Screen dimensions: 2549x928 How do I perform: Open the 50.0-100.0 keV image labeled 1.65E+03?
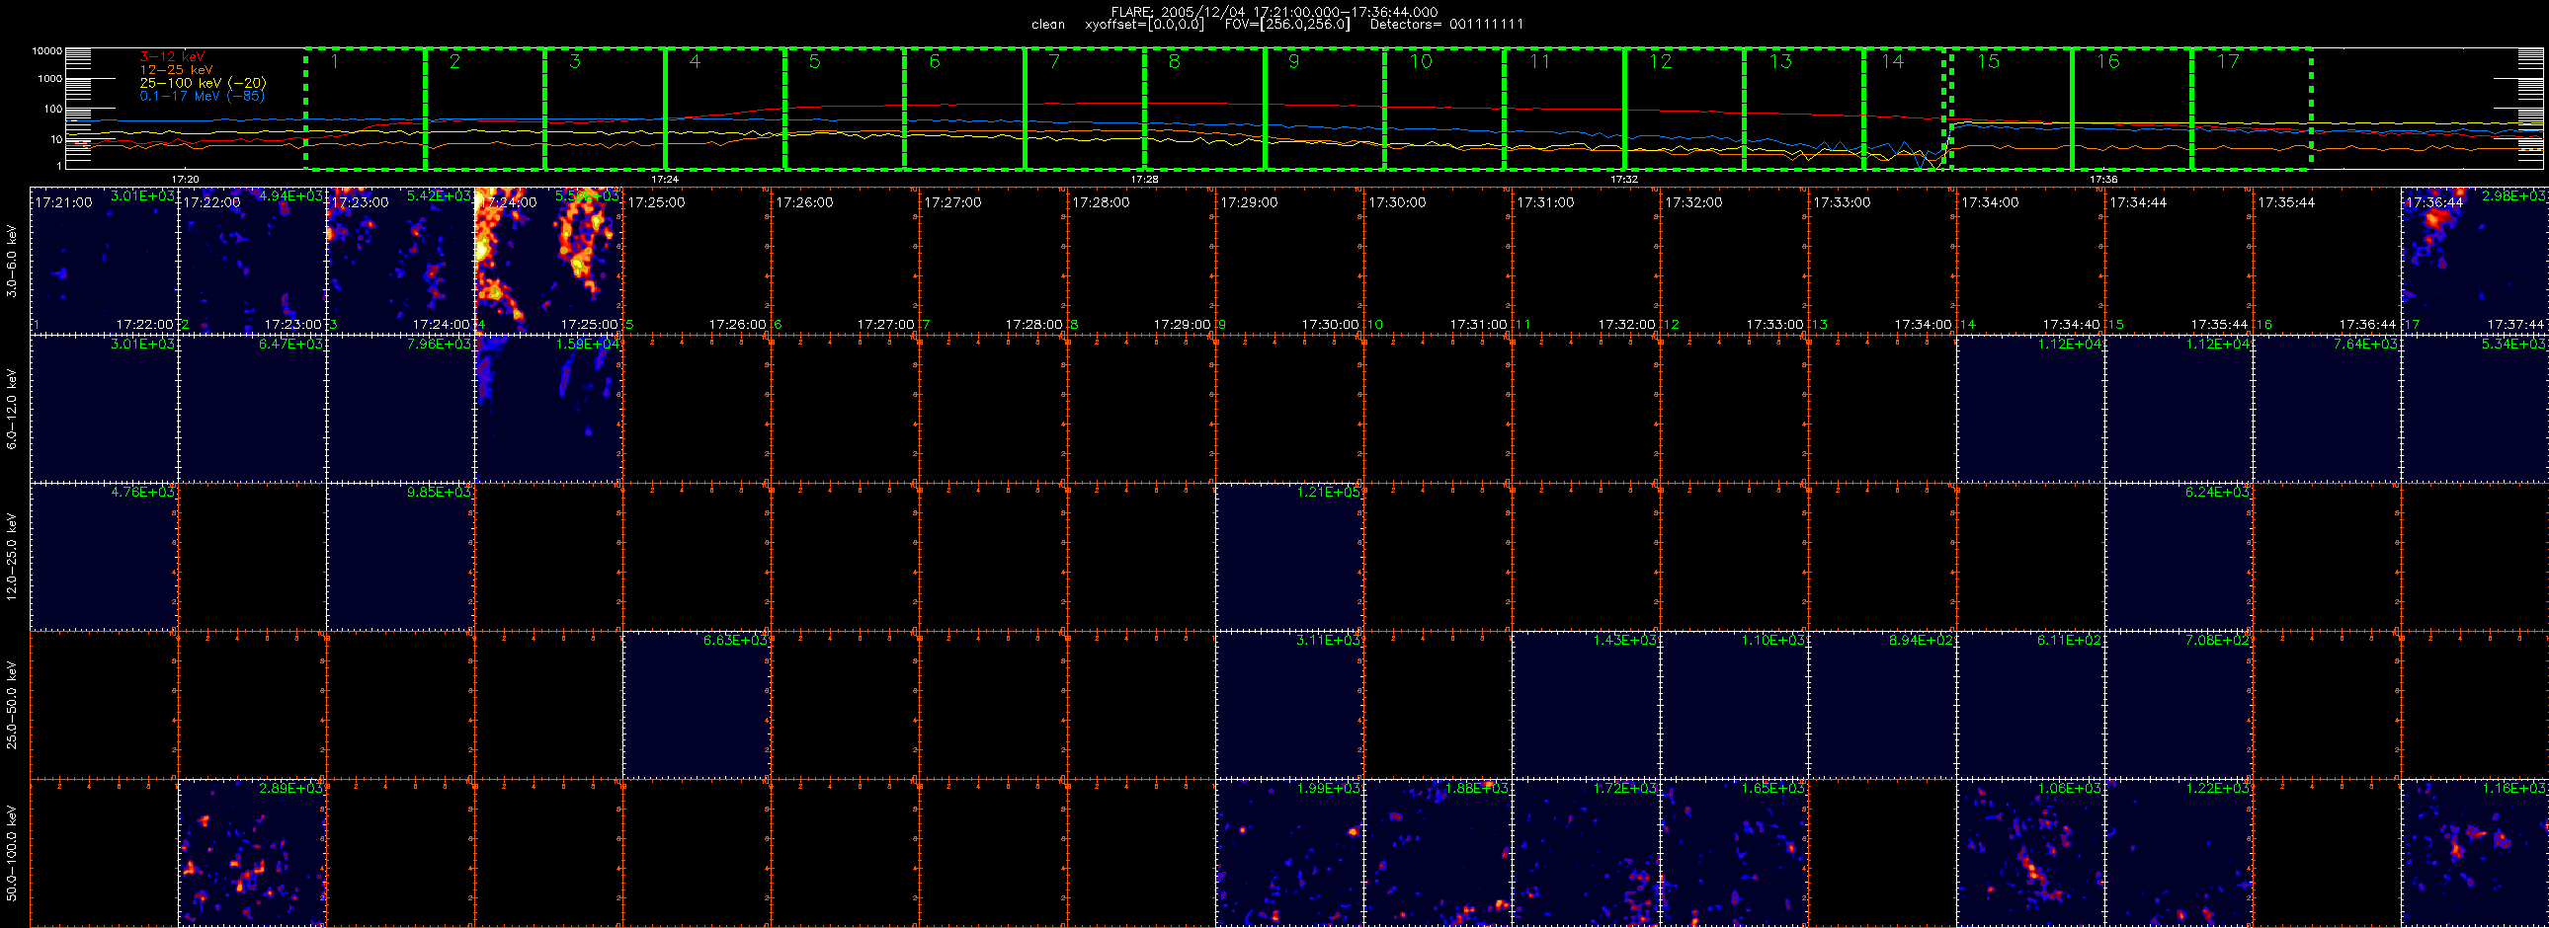[x=1735, y=853]
